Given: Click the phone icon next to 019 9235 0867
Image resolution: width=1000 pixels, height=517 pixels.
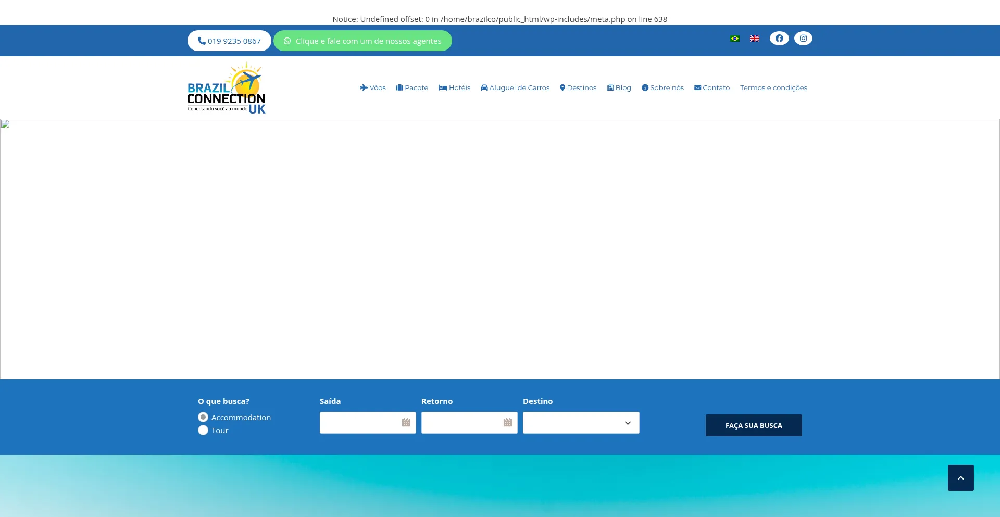Looking at the screenshot, I should click(201, 41).
